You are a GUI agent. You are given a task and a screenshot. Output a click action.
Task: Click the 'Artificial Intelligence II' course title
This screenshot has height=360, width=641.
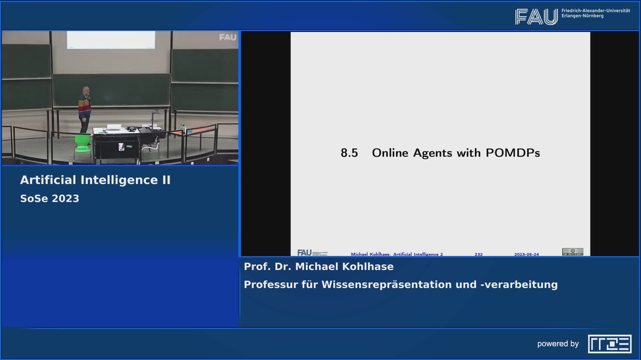(x=96, y=179)
